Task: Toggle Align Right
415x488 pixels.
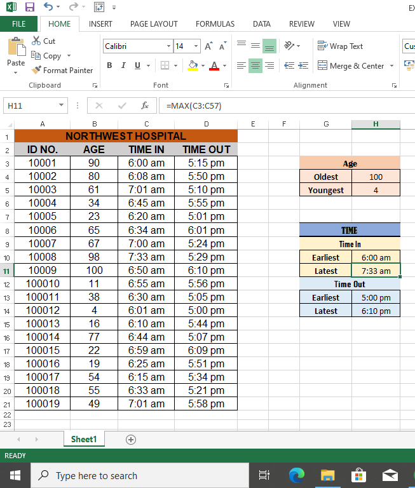Action: tap(269, 65)
